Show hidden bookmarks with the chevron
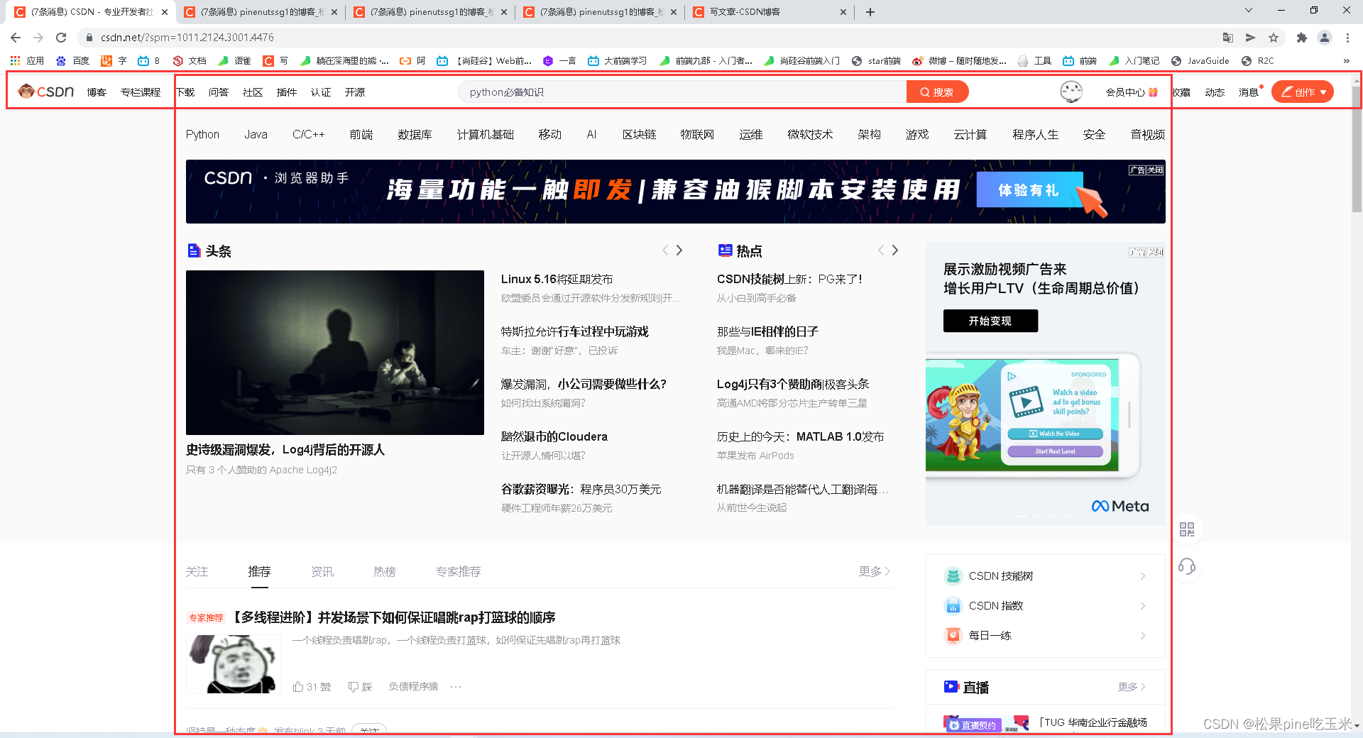1363x738 pixels. (1347, 61)
